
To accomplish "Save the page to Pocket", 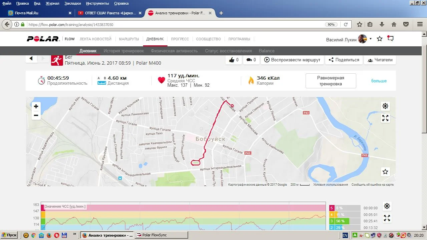I will (x=406, y=24).
